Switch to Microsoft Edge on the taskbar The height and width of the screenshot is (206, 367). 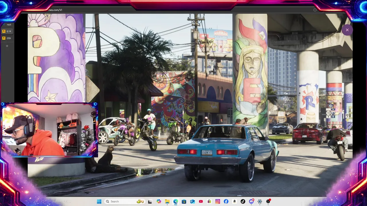pos(175,201)
